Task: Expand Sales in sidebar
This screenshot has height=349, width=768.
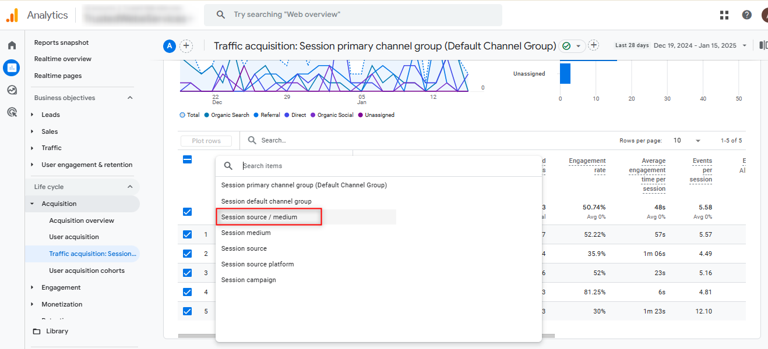Action: pyautogui.click(x=33, y=131)
